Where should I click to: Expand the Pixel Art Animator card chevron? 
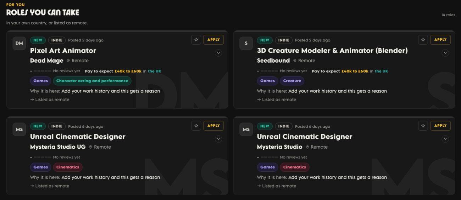coord(218,53)
